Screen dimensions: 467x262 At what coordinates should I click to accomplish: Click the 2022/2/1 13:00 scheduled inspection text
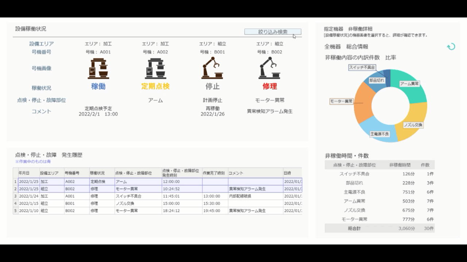point(98,114)
